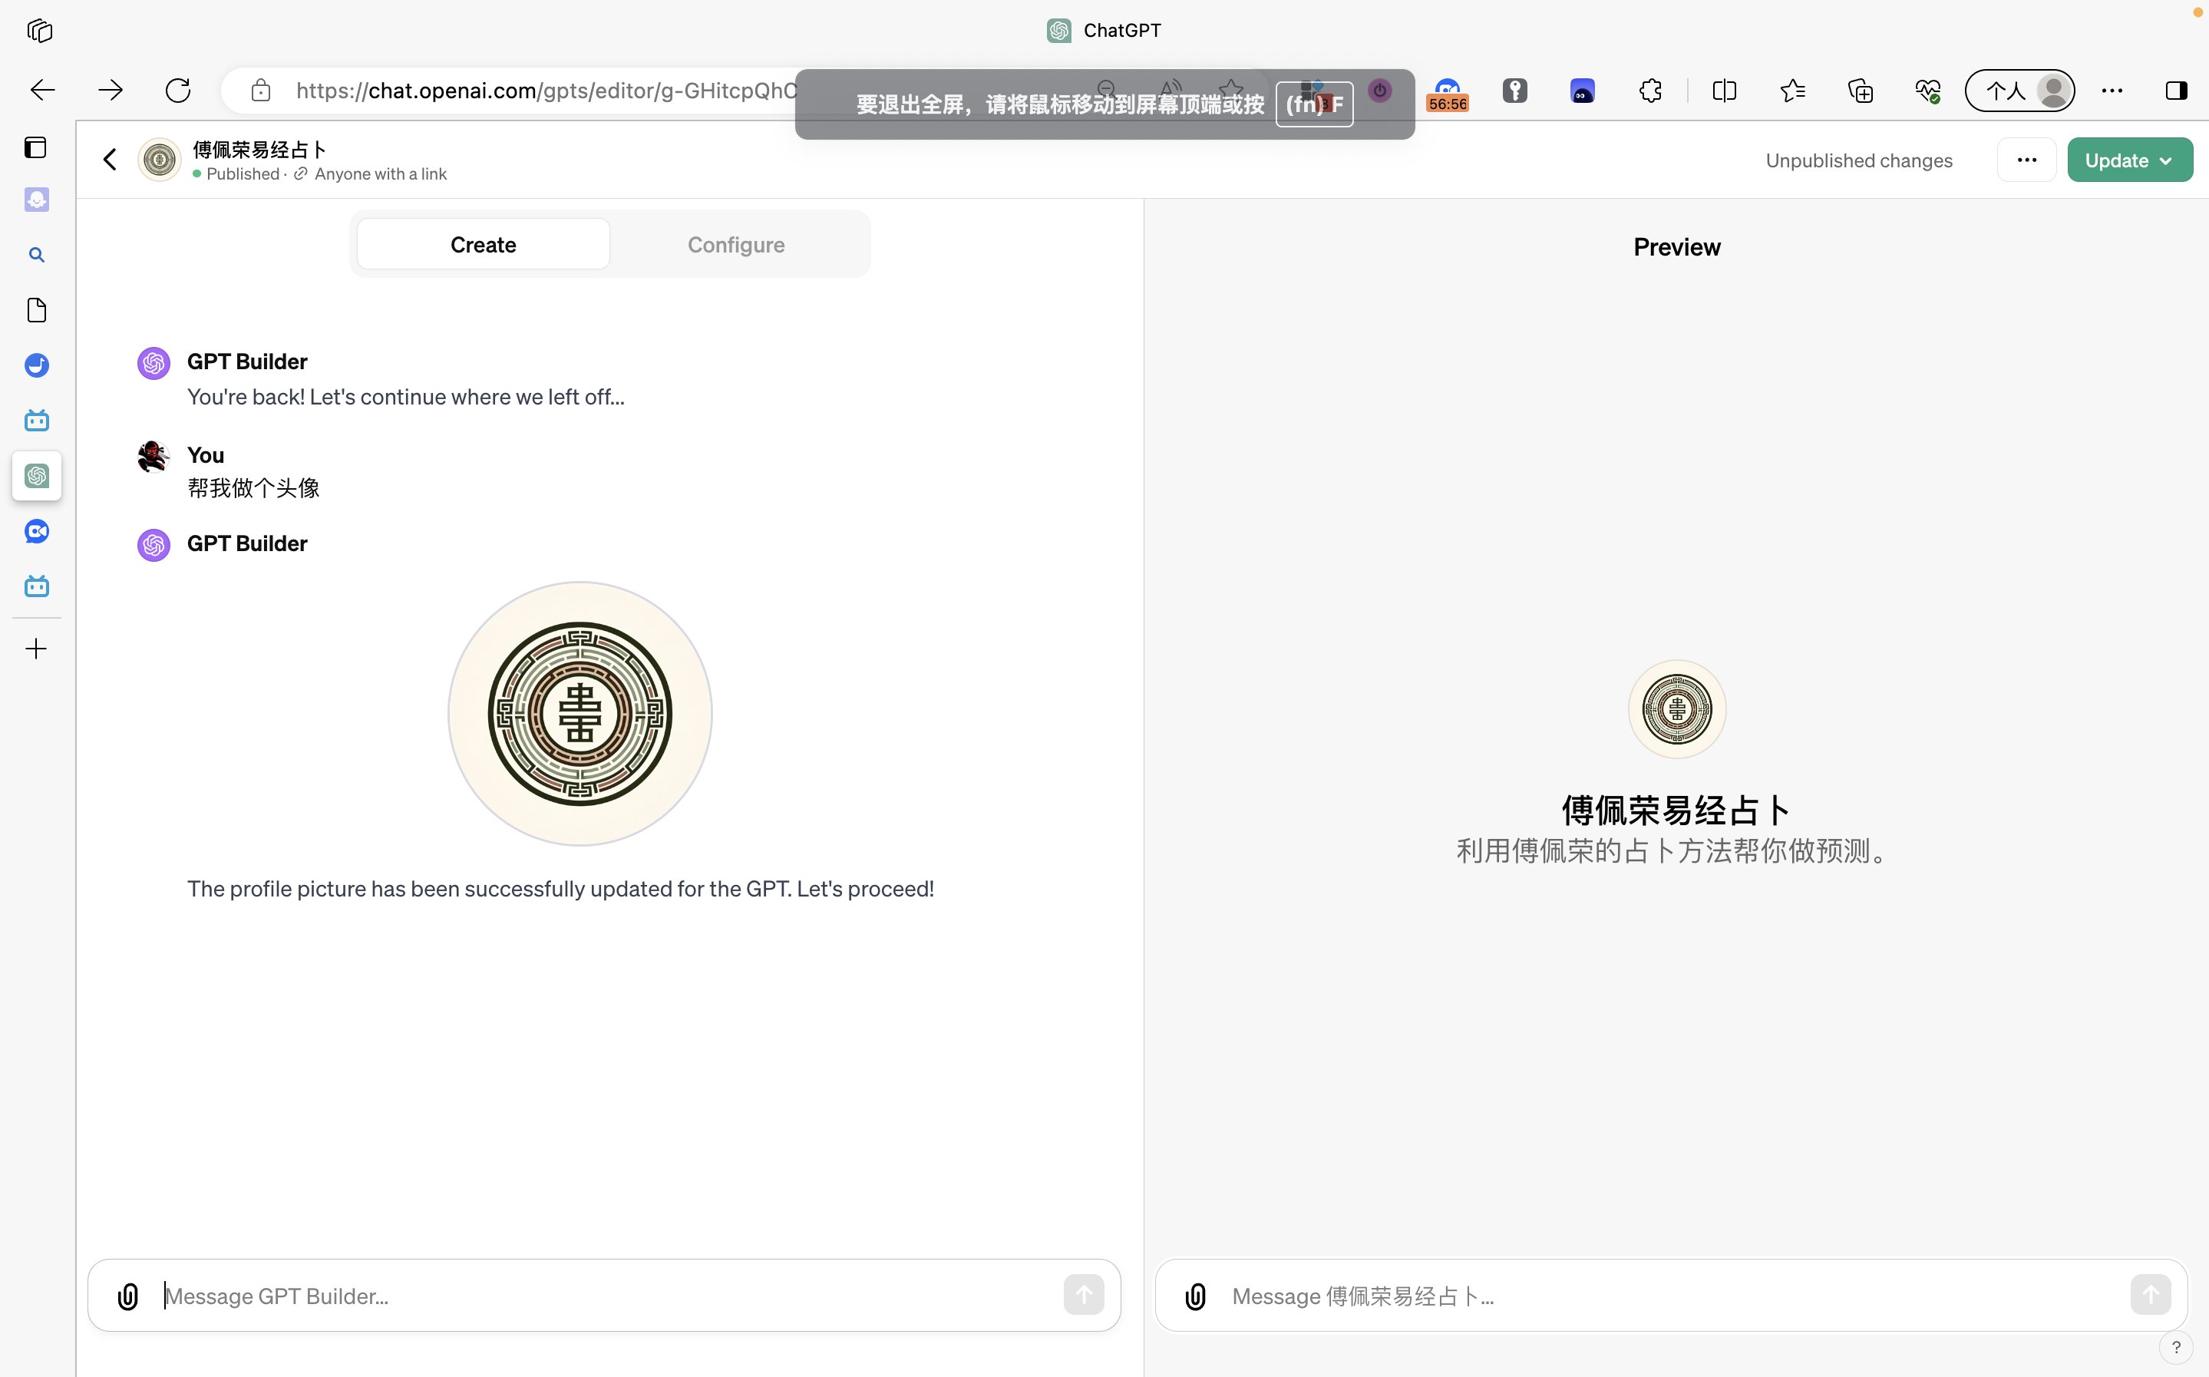Click the attach file paperclip in Preview input
Image resolution: width=2209 pixels, height=1377 pixels.
1196,1296
